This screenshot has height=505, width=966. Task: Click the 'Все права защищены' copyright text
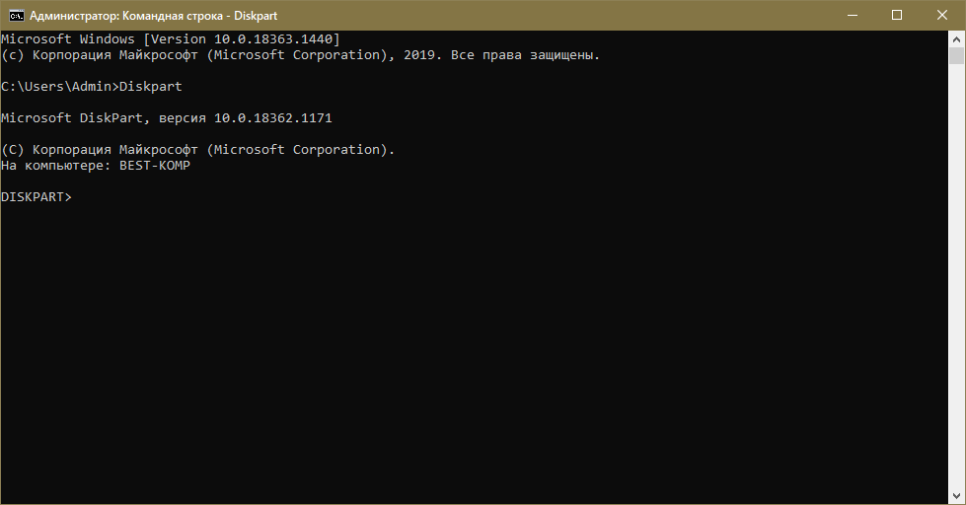pos(524,55)
